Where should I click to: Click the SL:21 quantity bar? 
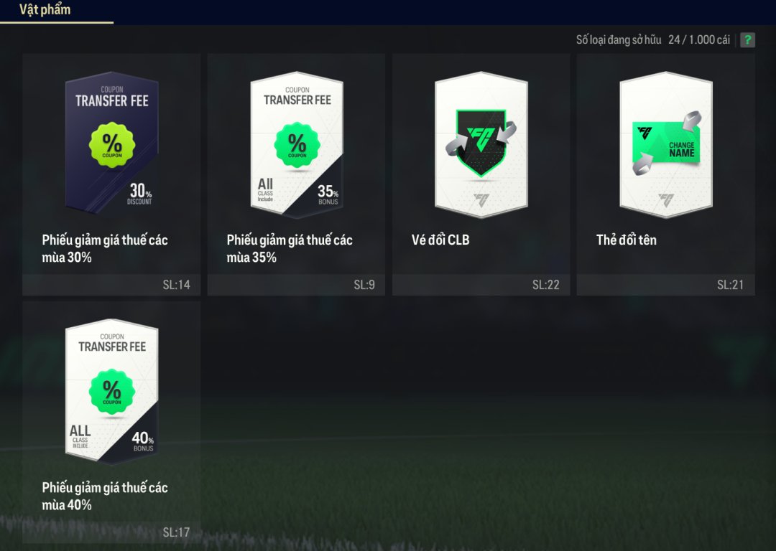[666, 285]
